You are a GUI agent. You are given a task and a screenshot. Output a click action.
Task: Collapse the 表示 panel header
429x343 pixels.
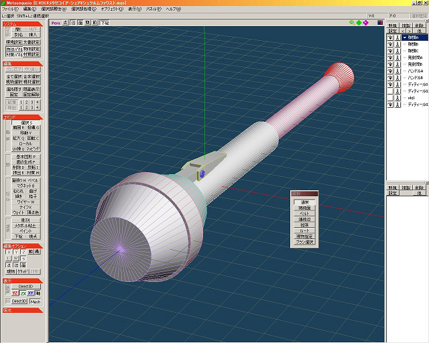tap(23, 281)
